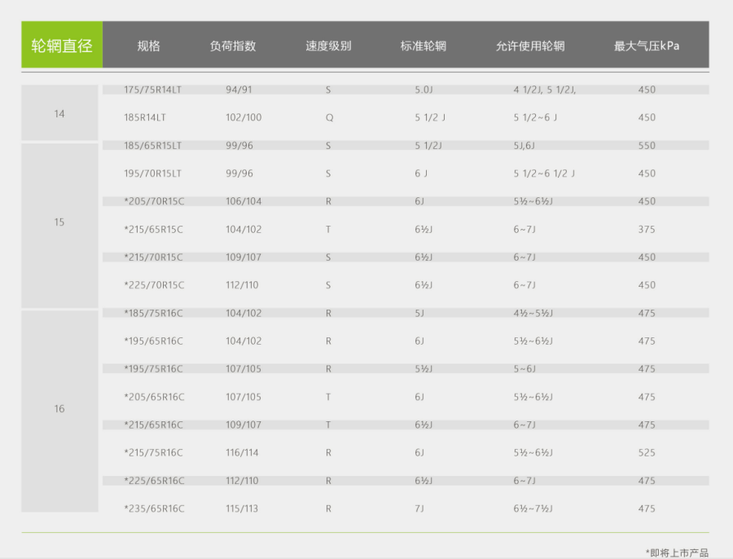Image resolution: width=733 pixels, height=559 pixels.
Task: Click spec 195/70R15LT
Action: pyautogui.click(x=152, y=174)
